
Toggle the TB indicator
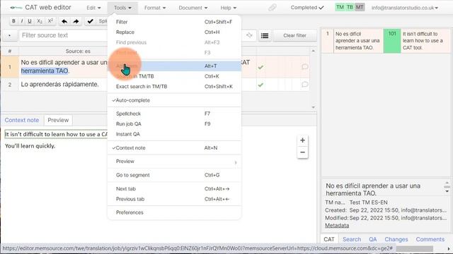click(350, 7)
